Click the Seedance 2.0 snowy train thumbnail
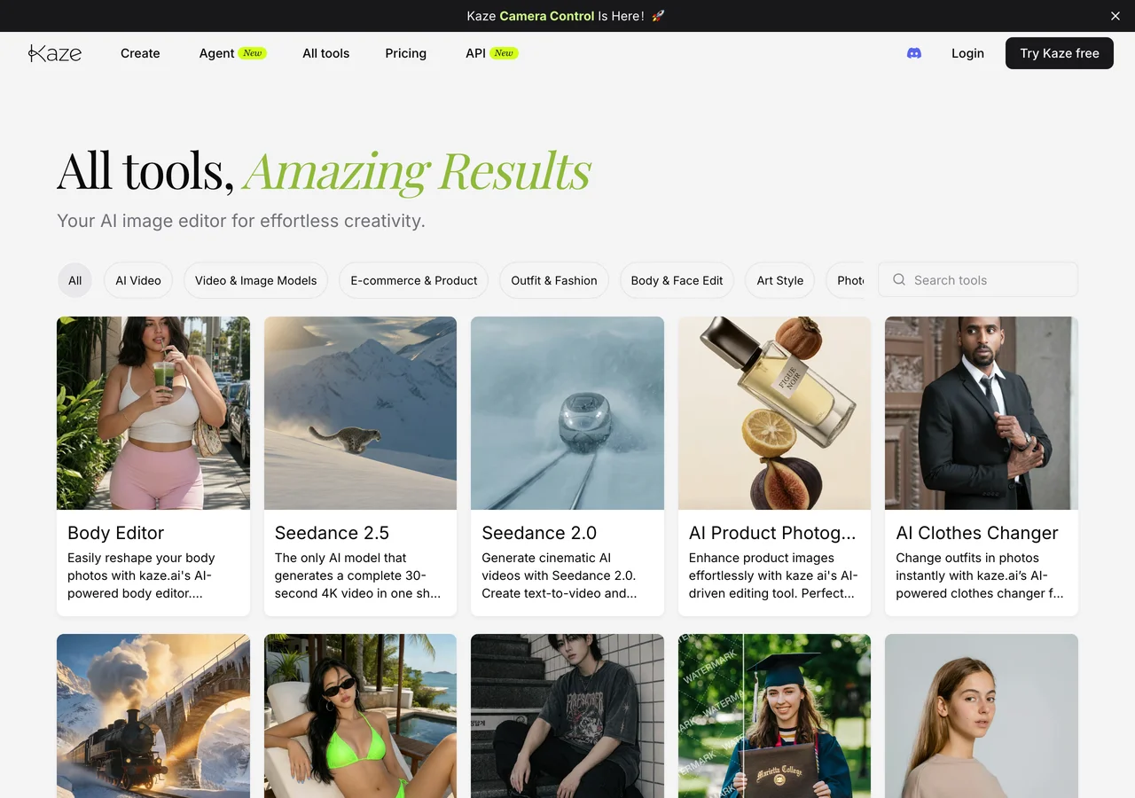Viewport: 1135px width, 798px height. tap(567, 413)
